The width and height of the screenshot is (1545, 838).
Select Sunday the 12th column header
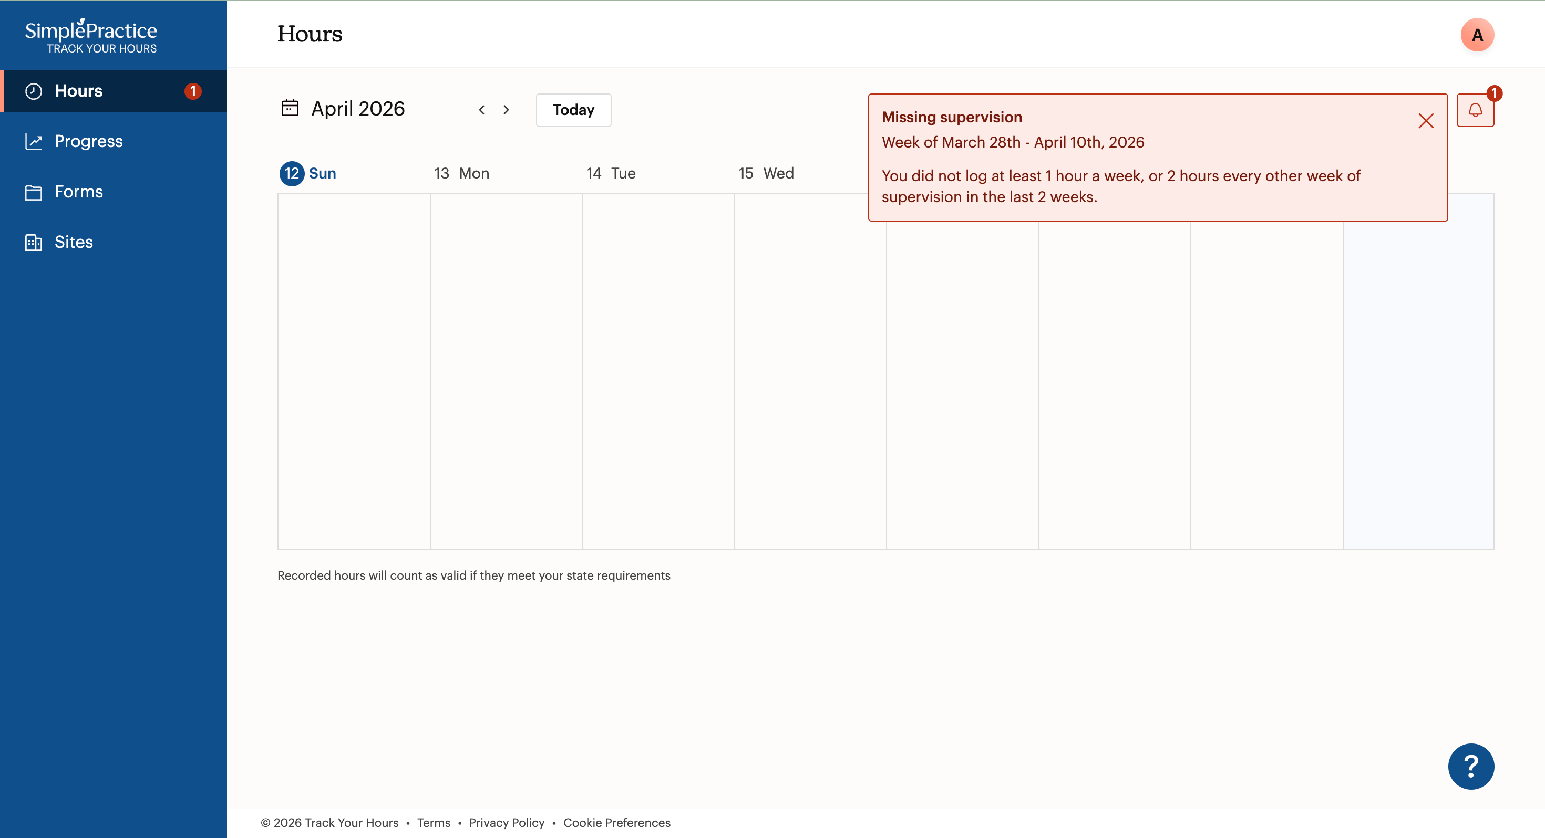pos(308,173)
